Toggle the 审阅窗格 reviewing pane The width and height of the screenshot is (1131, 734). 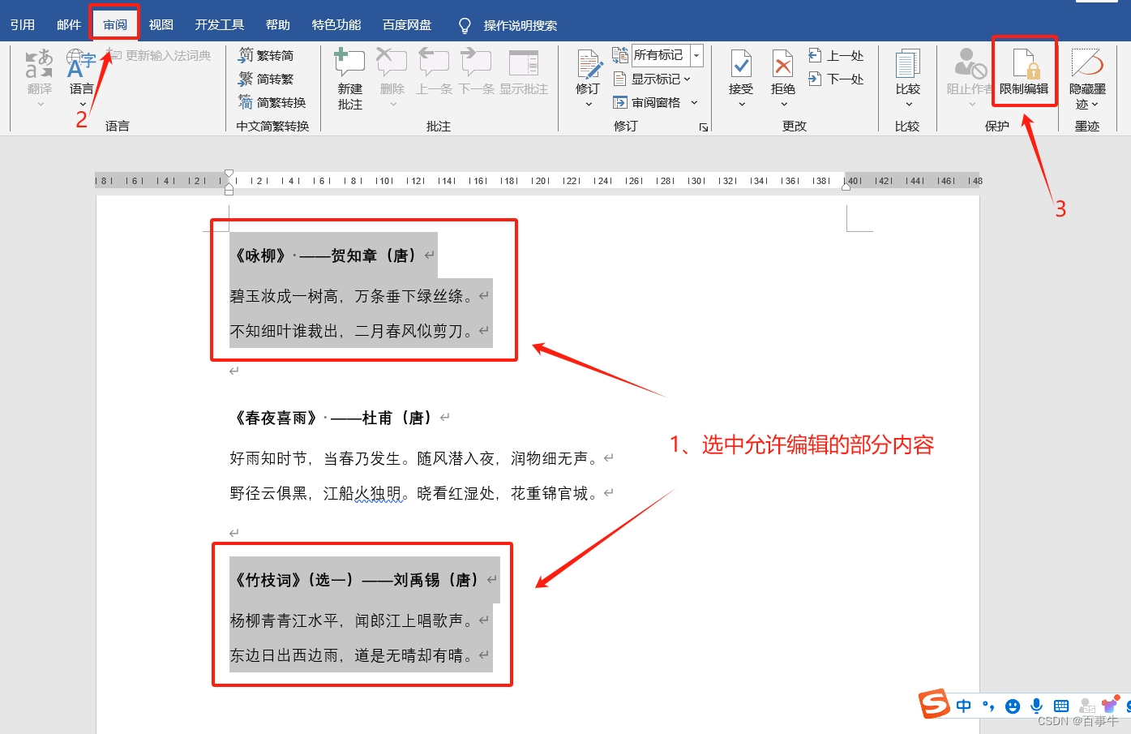[x=647, y=102]
